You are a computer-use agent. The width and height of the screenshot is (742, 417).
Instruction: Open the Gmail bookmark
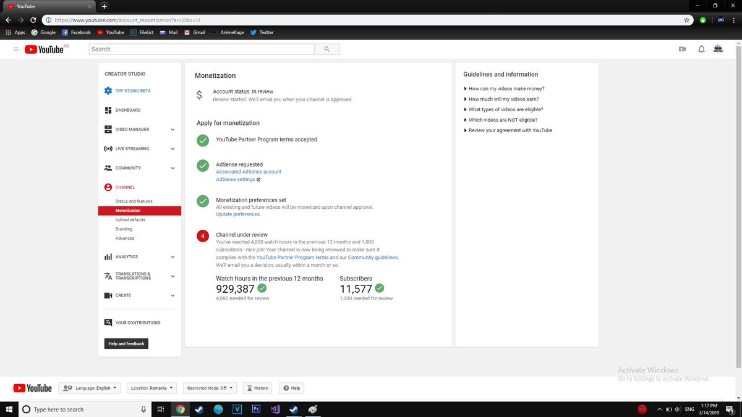pyautogui.click(x=195, y=32)
